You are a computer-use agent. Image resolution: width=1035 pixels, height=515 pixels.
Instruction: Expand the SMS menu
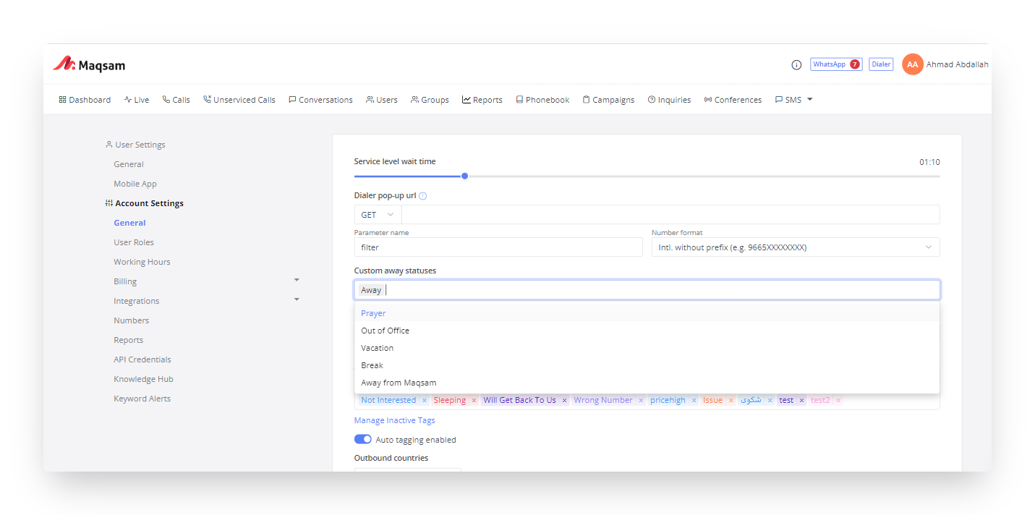(793, 100)
